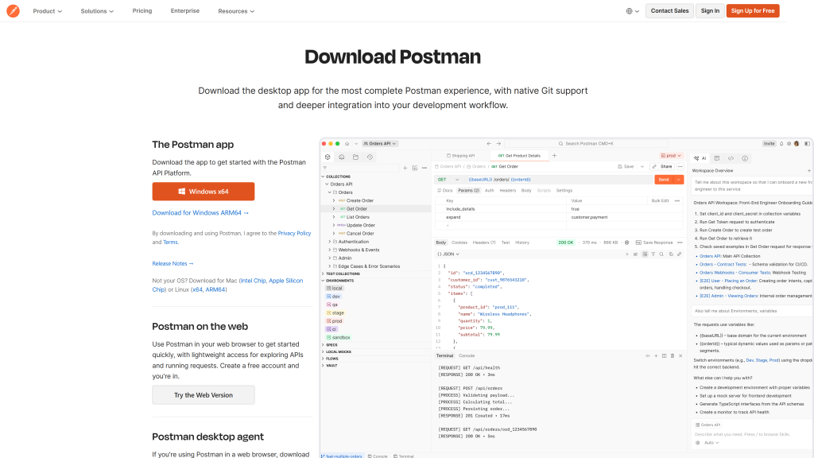Download Postman with the Windows x64 button
The width and height of the screenshot is (814, 458).
click(x=203, y=191)
